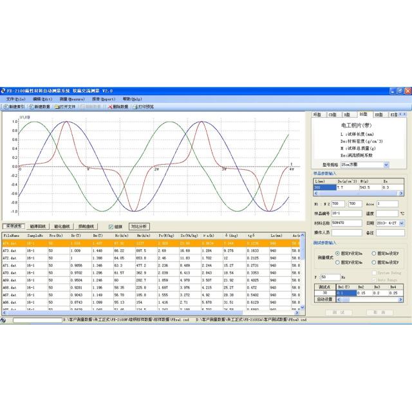Click the first N1 turns field (700)
Image resolution: width=412 pixels, height=412 pixels.
338,204
